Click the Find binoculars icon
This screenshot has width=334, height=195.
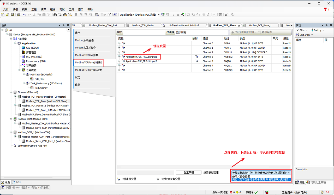tap(55, 15)
